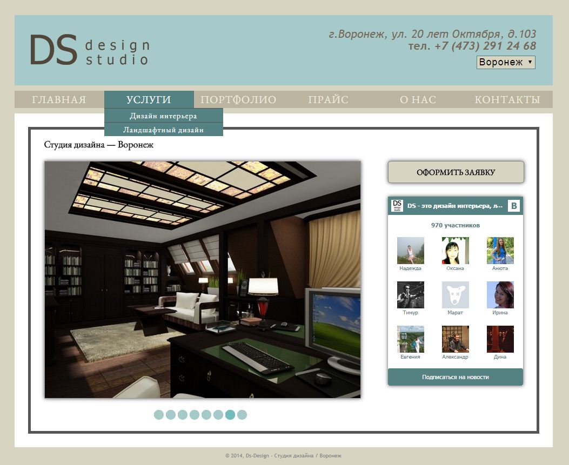Image resolution: width=569 pixels, height=465 pixels.
Task: Select Дизайн интерьера submenu entry
Action: [x=163, y=116]
